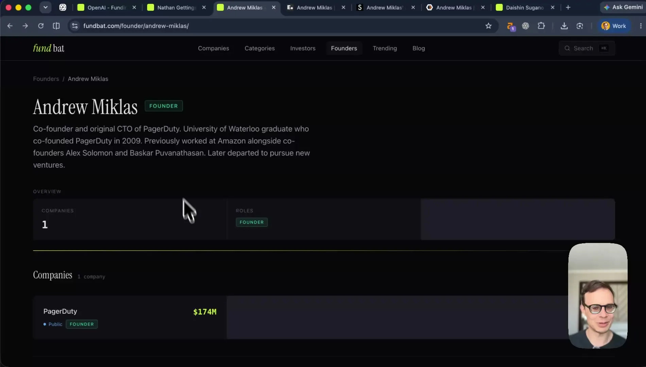Click the FOUNDER tag on PagerDuty card
This screenshot has height=367, width=646.
pyautogui.click(x=82, y=324)
